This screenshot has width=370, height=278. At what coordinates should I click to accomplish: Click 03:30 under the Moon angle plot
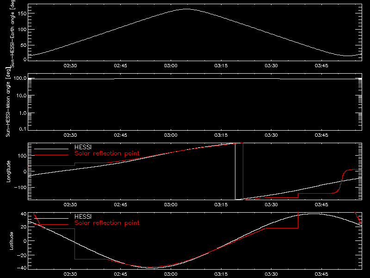[271, 135]
